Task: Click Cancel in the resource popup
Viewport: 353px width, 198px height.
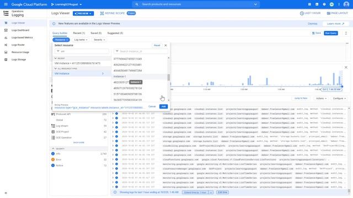Action: coord(152,106)
